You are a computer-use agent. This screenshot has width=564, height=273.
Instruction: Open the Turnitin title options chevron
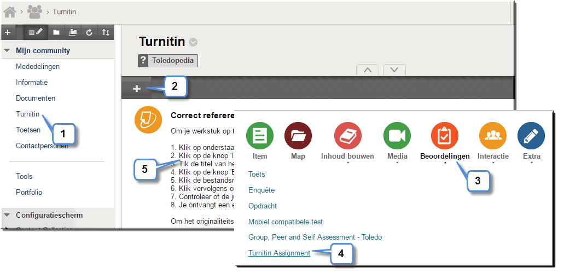tap(193, 42)
